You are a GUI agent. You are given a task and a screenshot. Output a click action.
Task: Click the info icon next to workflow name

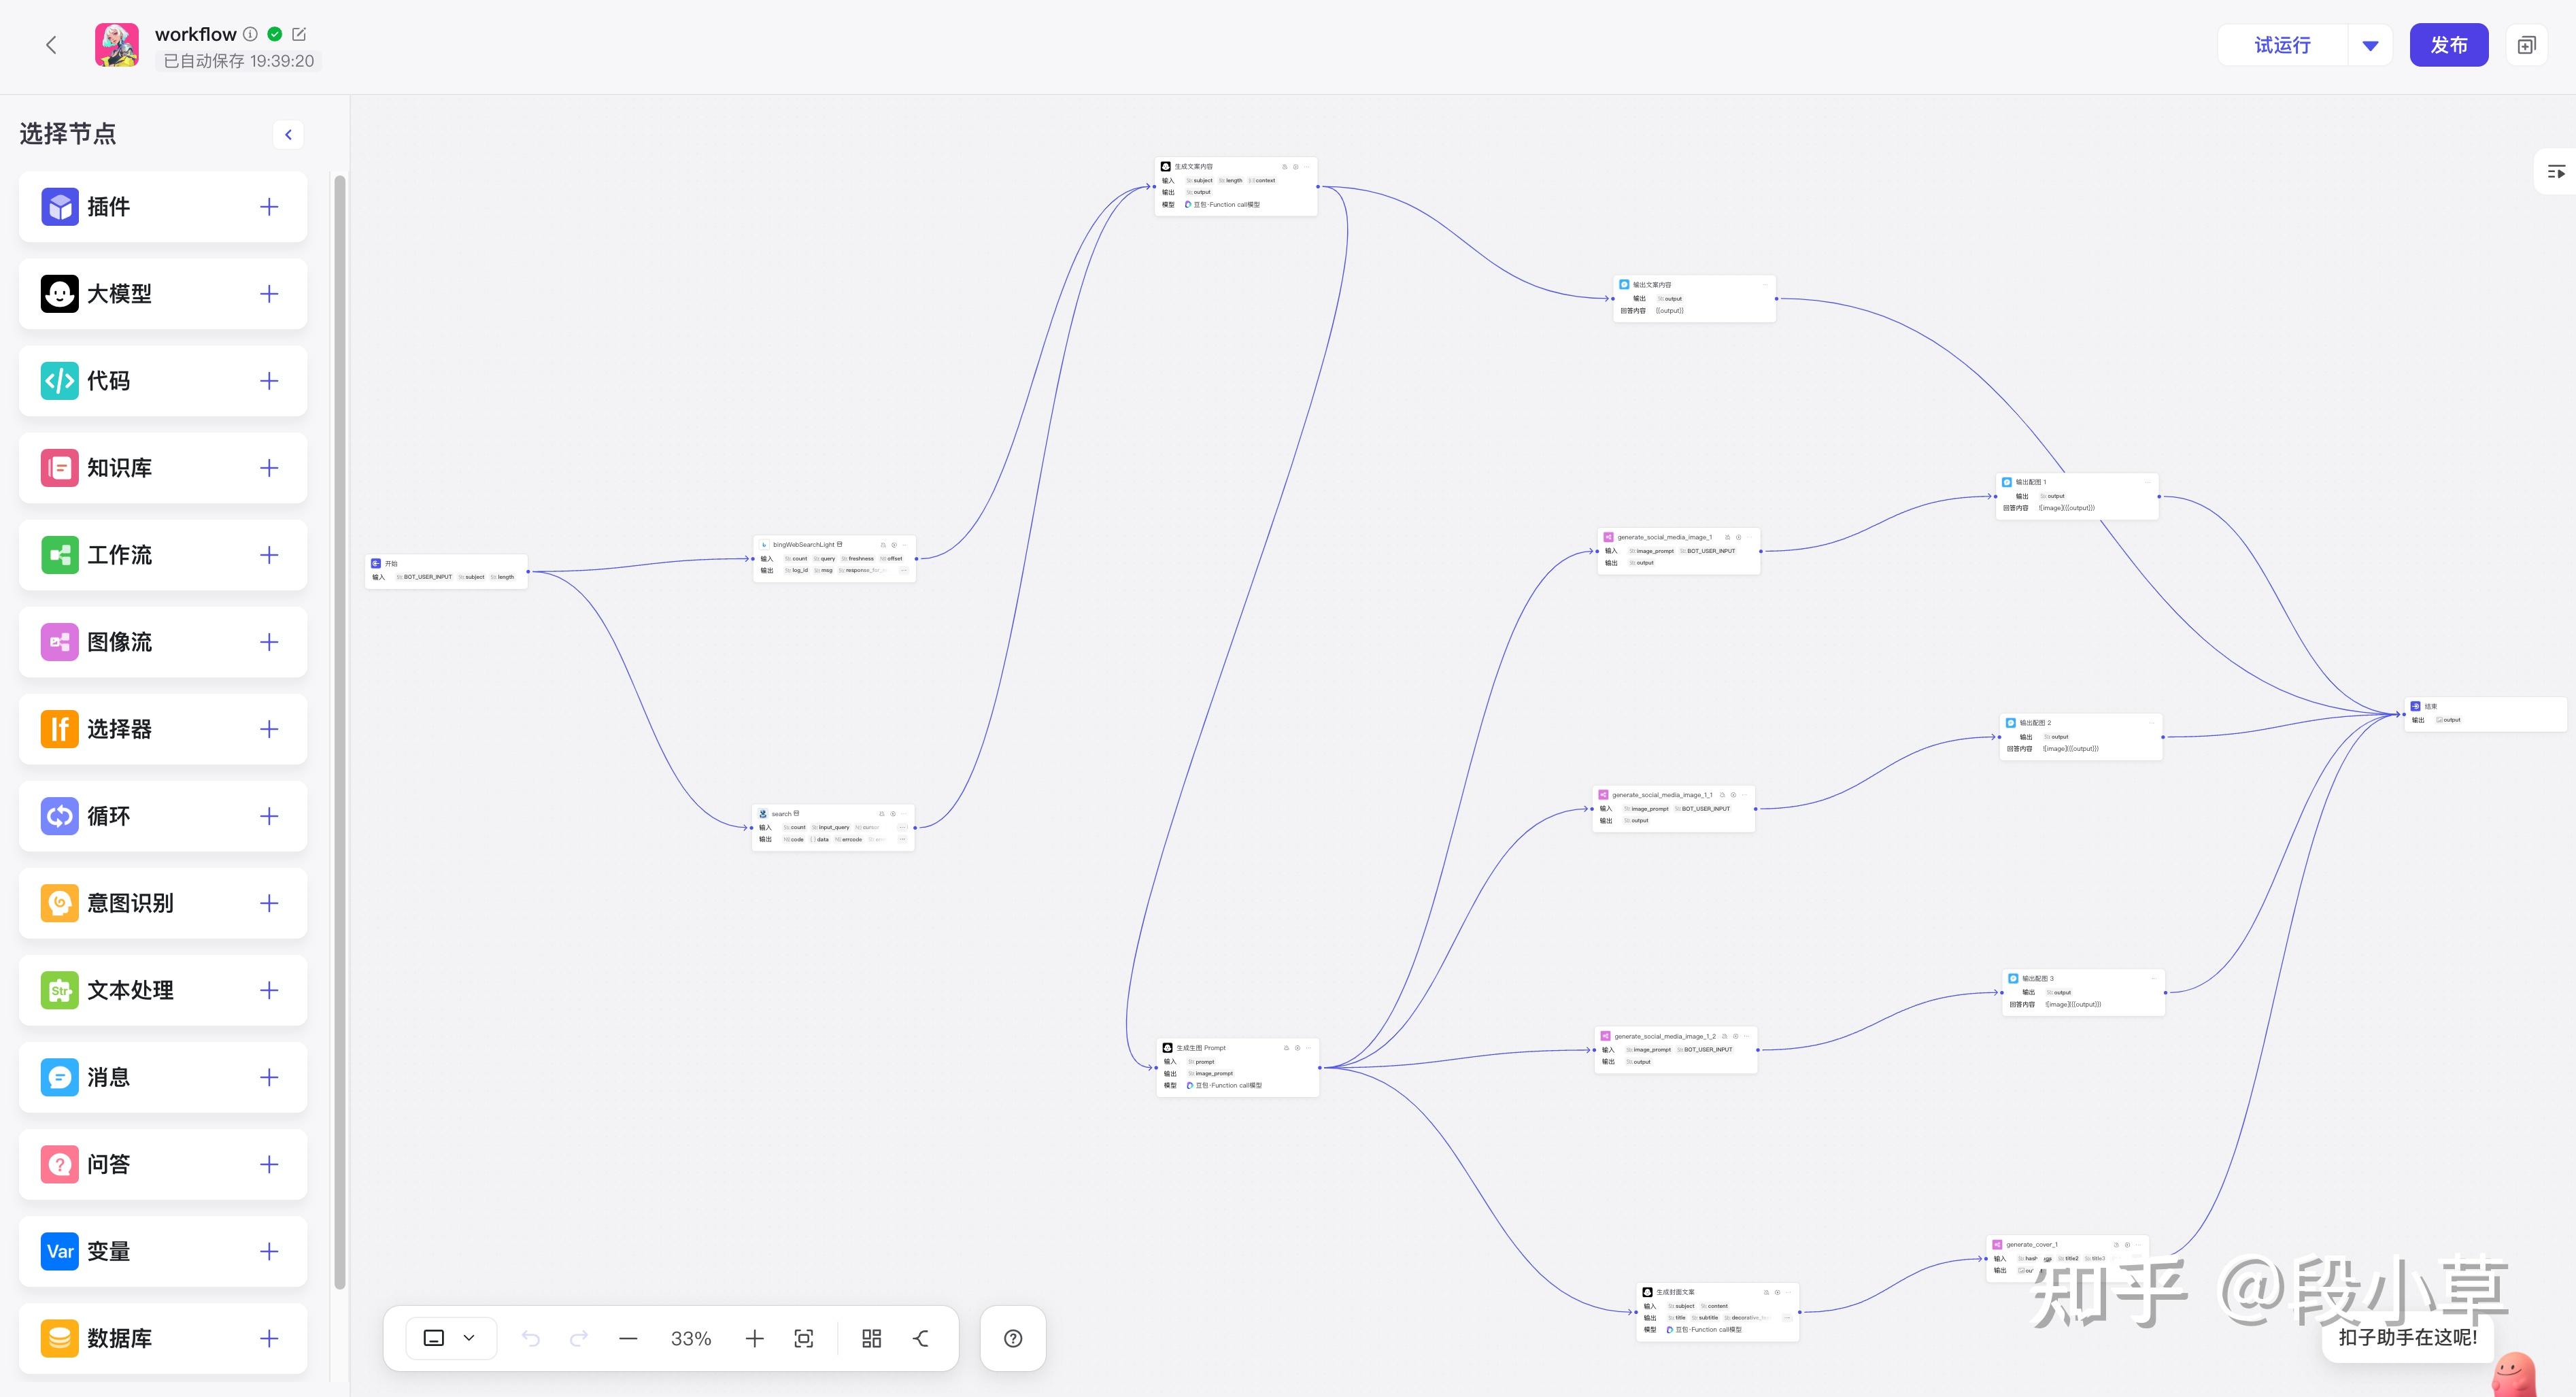(251, 34)
